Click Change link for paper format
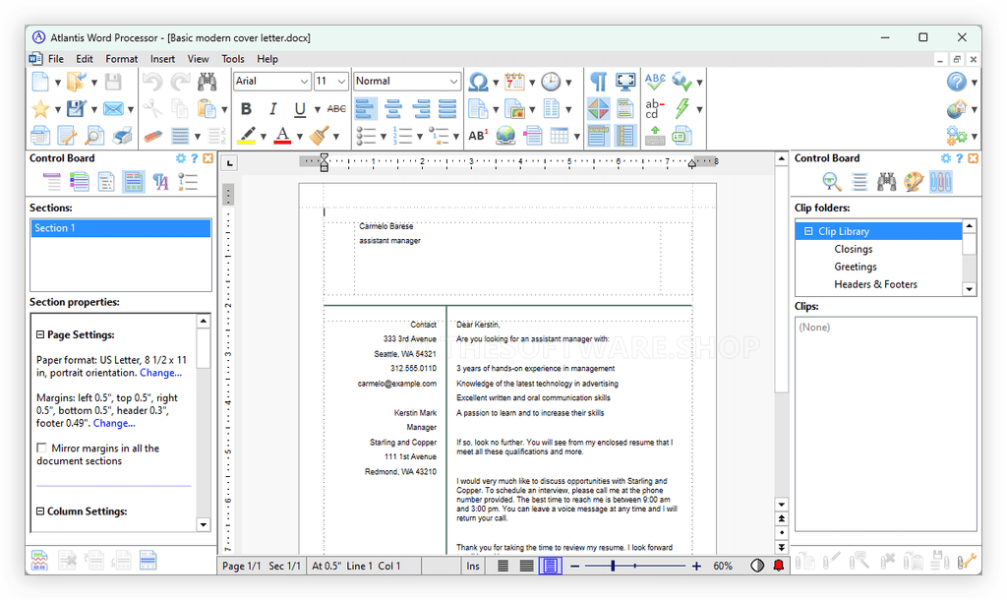Viewport: 1007px width, 600px height. 160,373
